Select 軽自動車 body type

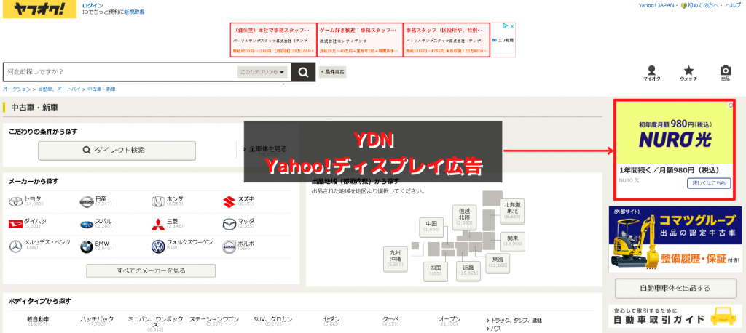pos(39,319)
